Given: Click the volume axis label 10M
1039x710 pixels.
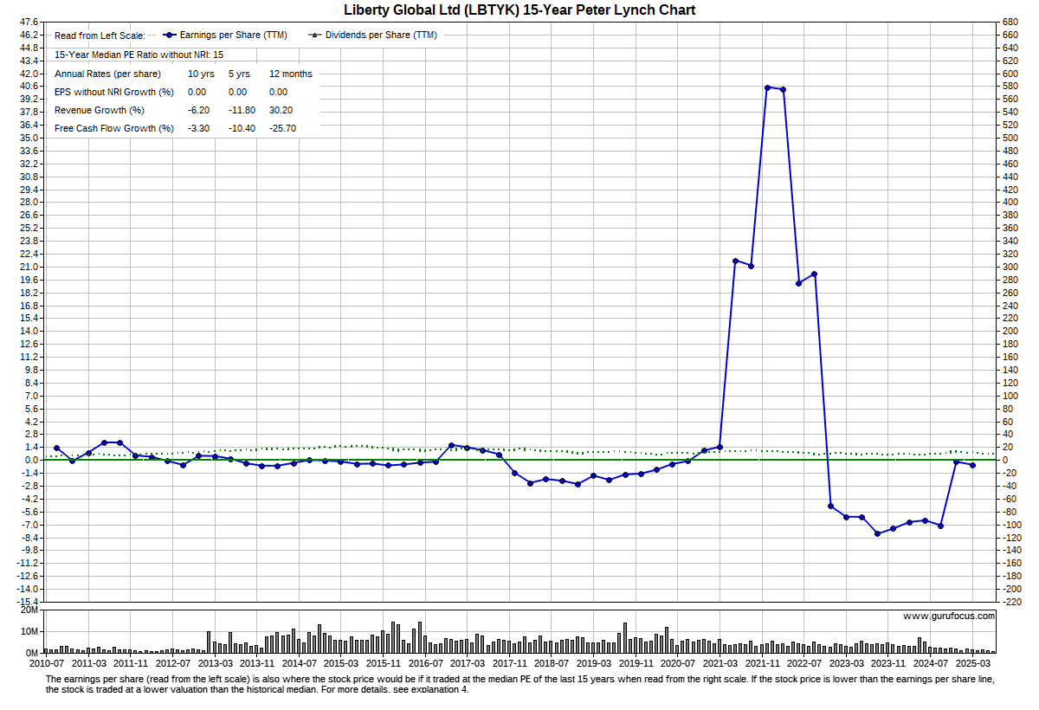Looking at the screenshot, I should point(28,631).
